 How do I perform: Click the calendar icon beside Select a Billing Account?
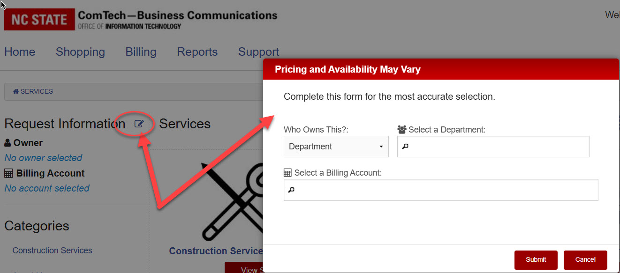click(x=287, y=172)
